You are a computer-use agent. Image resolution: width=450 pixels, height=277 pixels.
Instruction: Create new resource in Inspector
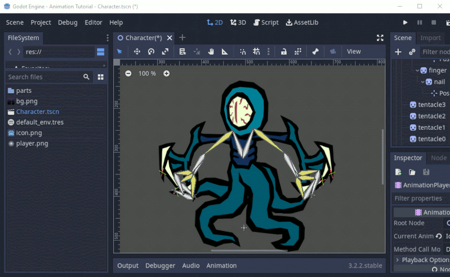coord(398,172)
